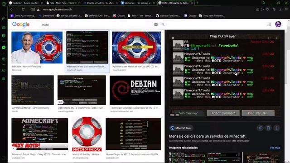Switch to the "traductor - Buscar con Go" tab
Image resolution: width=290 pixels, height=163 pixels.
point(25,3)
